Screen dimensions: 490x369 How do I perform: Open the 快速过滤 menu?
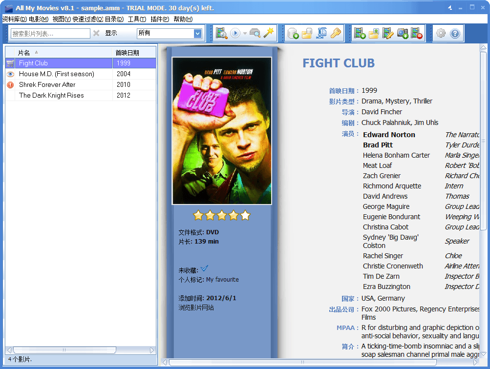pos(88,20)
